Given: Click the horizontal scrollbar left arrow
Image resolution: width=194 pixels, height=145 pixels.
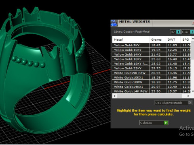Looking at the screenshot, I should pyautogui.click(x=115, y=96).
